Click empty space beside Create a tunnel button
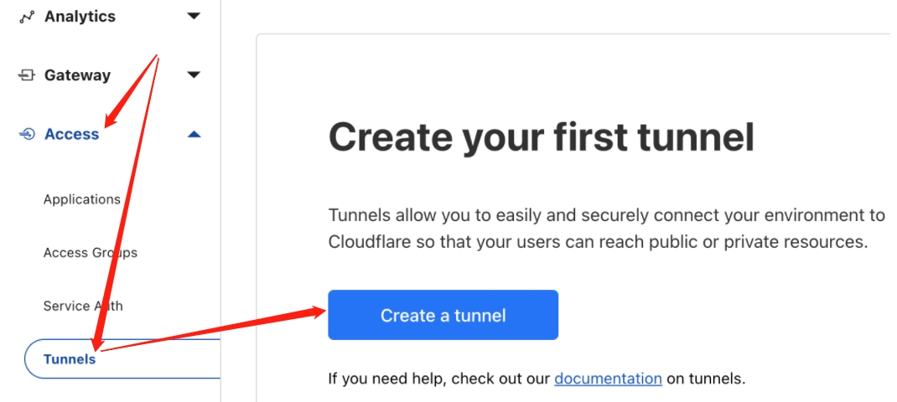This screenshot has height=402, width=897. click(x=713, y=315)
